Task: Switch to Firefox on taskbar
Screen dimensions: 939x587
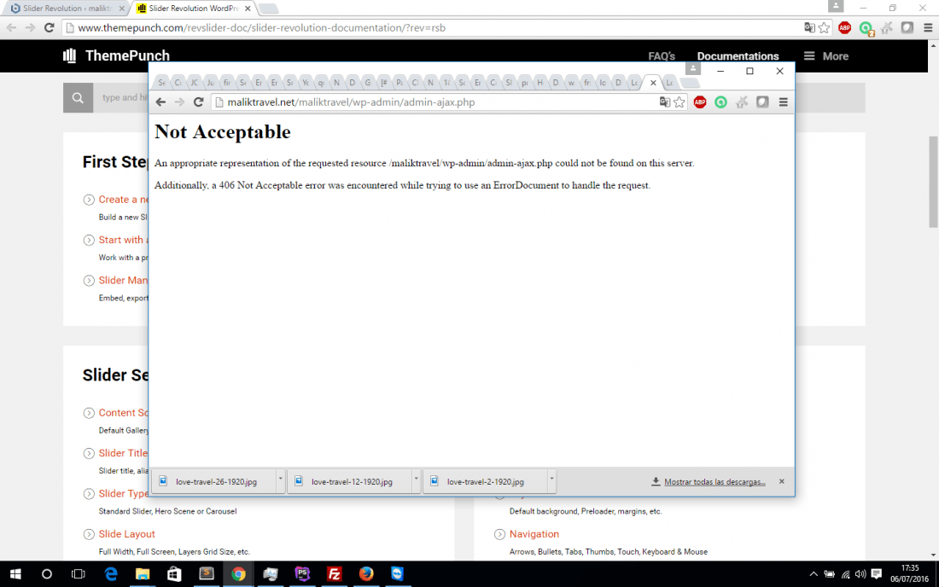Action: click(x=366, y=574)
